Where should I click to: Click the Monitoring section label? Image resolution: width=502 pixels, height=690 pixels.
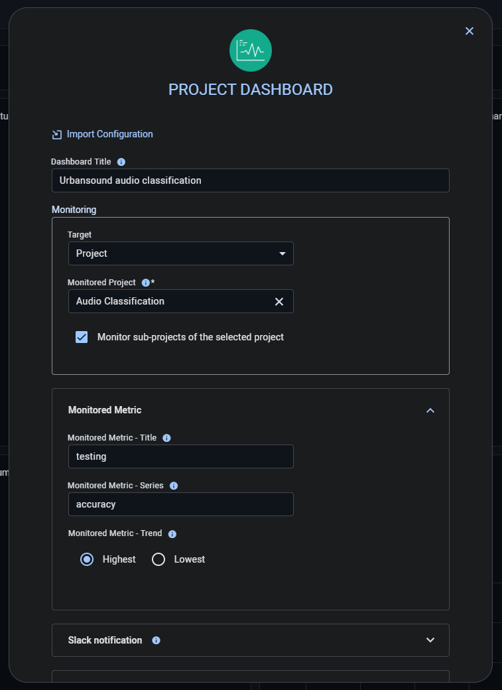[x=74, y=210]
